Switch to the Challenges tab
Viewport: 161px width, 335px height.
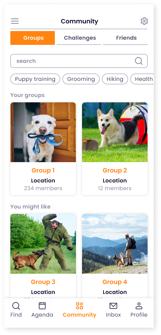(79, 38)
